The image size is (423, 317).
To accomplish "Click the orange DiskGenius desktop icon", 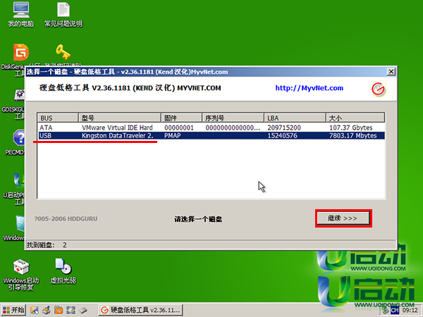I will (21, 52).
